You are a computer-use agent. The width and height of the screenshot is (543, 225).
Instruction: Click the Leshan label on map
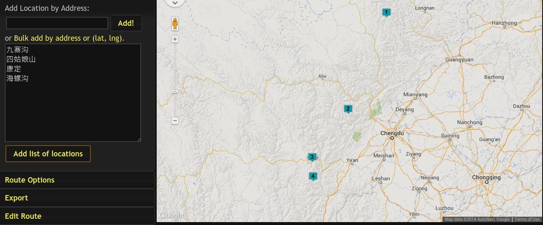pyautogui.click(x=381, y=178)
